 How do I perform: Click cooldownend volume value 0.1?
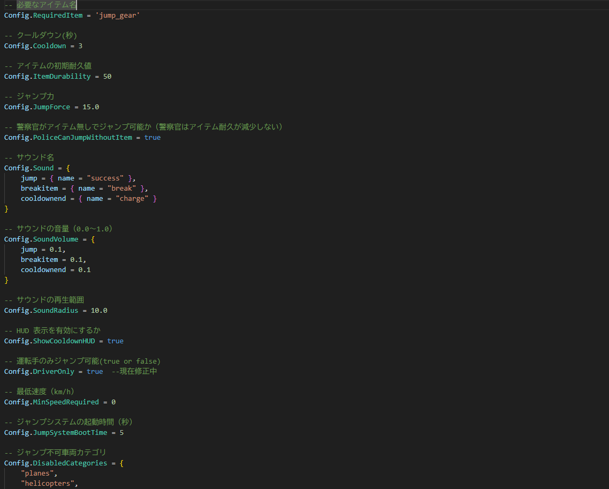point(85,270)
